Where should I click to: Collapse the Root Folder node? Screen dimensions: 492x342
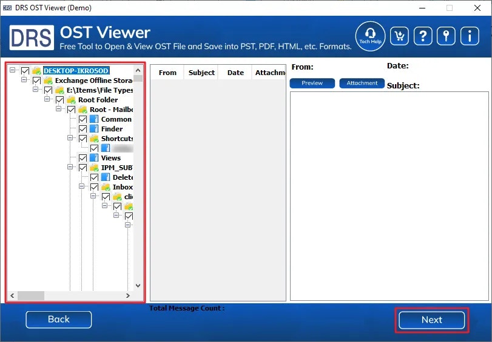pyautogui.click(x=47, y=99)
